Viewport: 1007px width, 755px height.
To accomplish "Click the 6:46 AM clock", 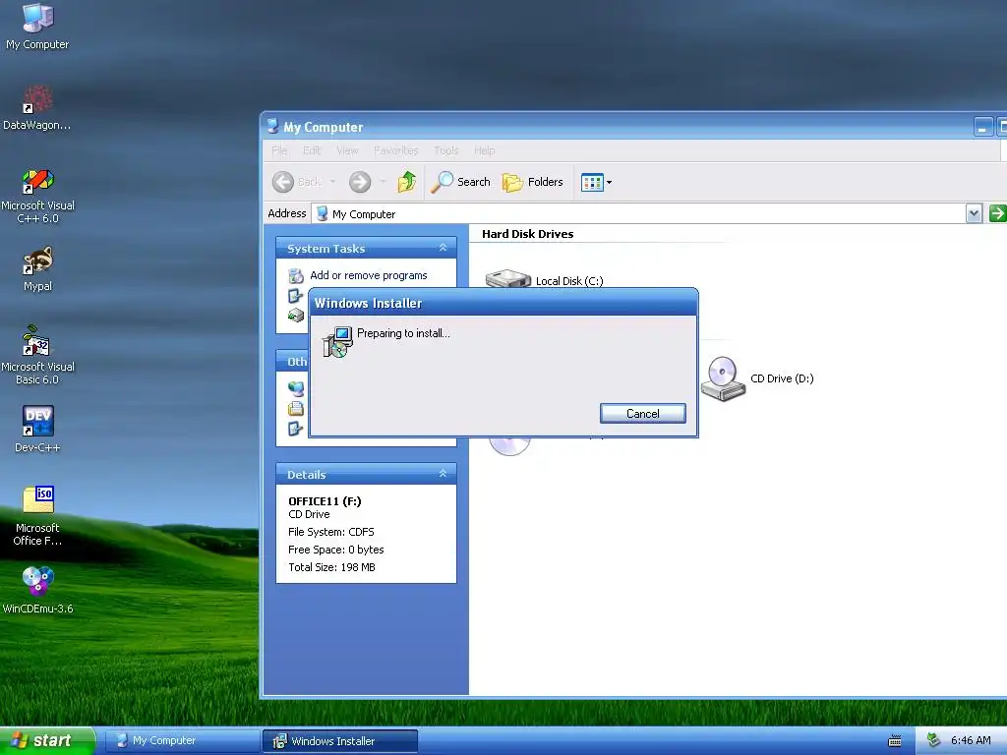I will point(971,741).
